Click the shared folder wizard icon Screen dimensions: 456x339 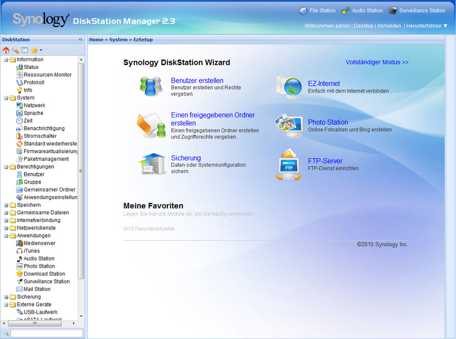151,125
